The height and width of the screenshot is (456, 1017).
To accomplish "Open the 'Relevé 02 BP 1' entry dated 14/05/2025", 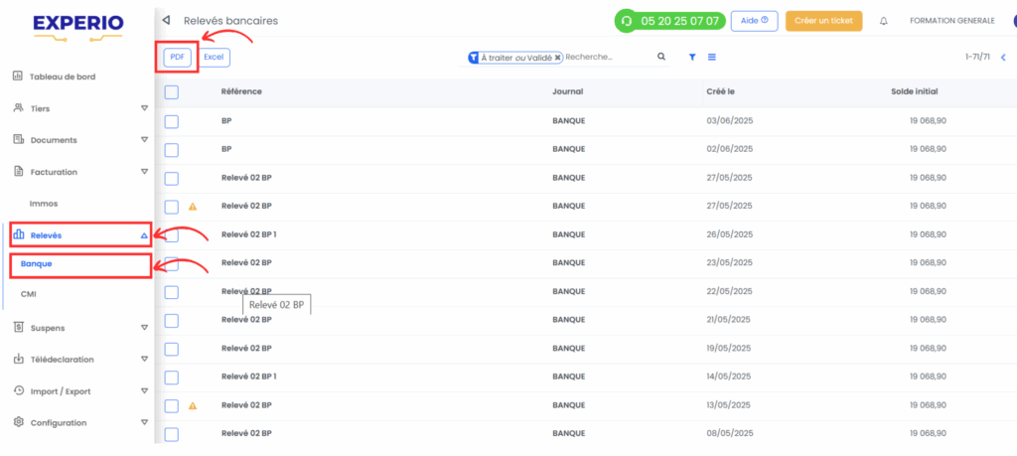I will point(249,377).
